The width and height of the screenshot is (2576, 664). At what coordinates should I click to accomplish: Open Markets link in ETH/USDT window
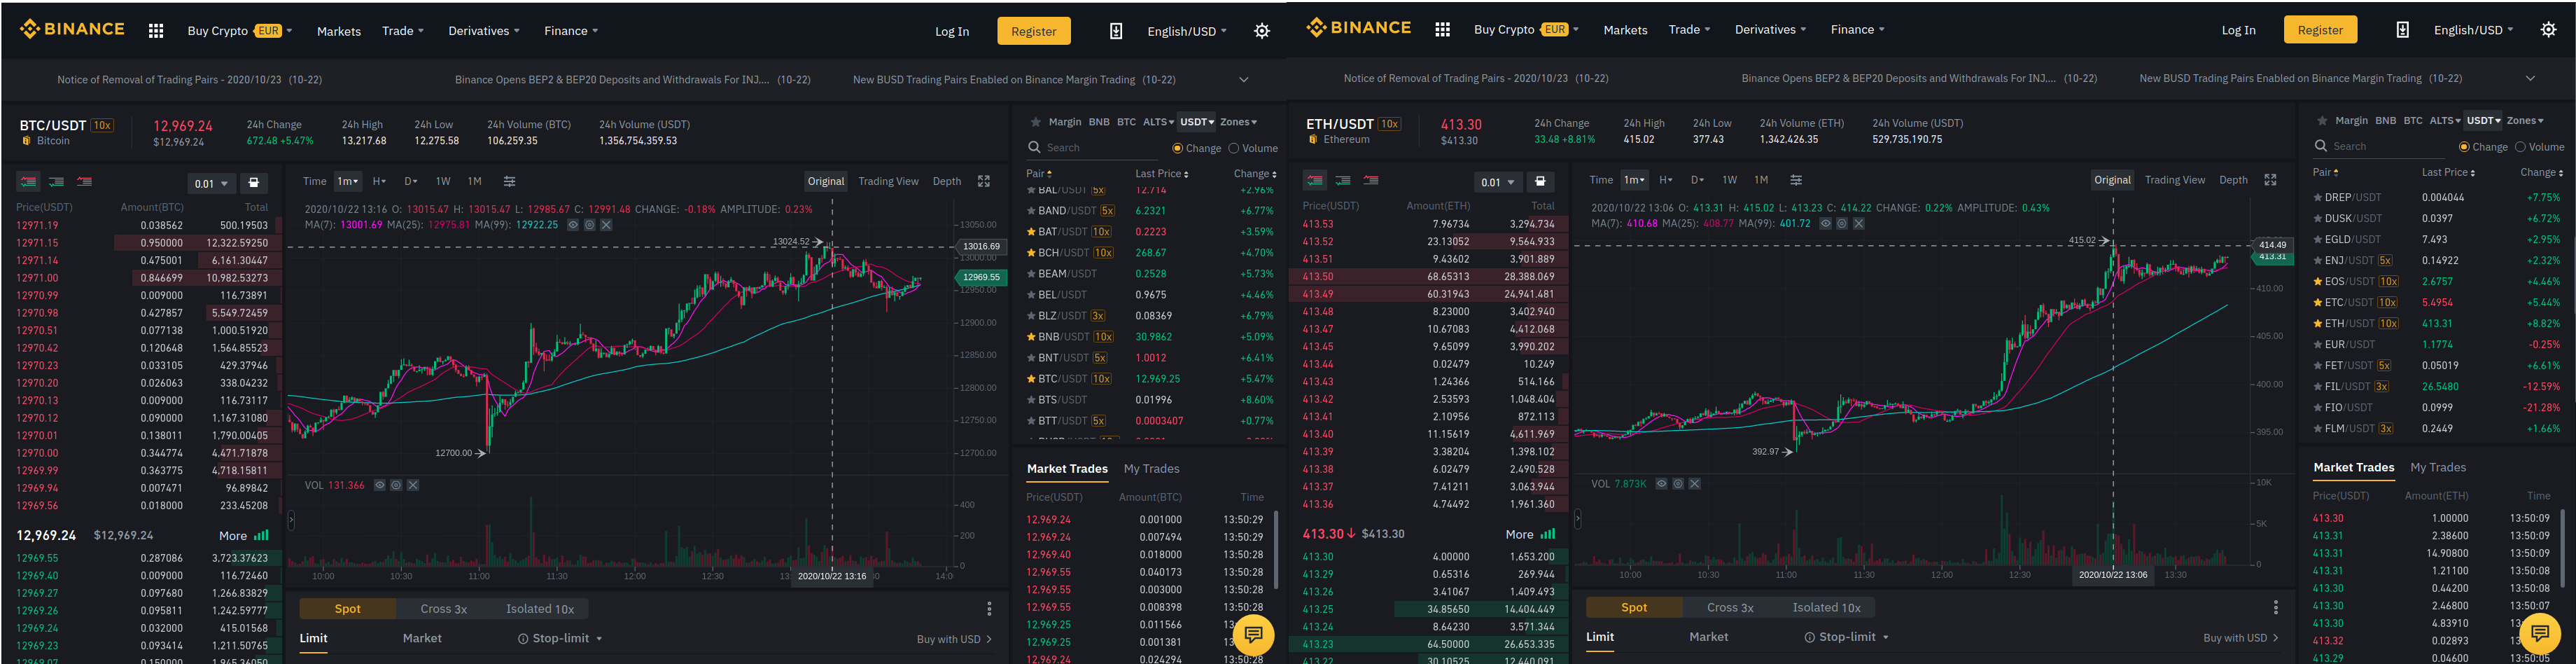tap(1625, 30)
